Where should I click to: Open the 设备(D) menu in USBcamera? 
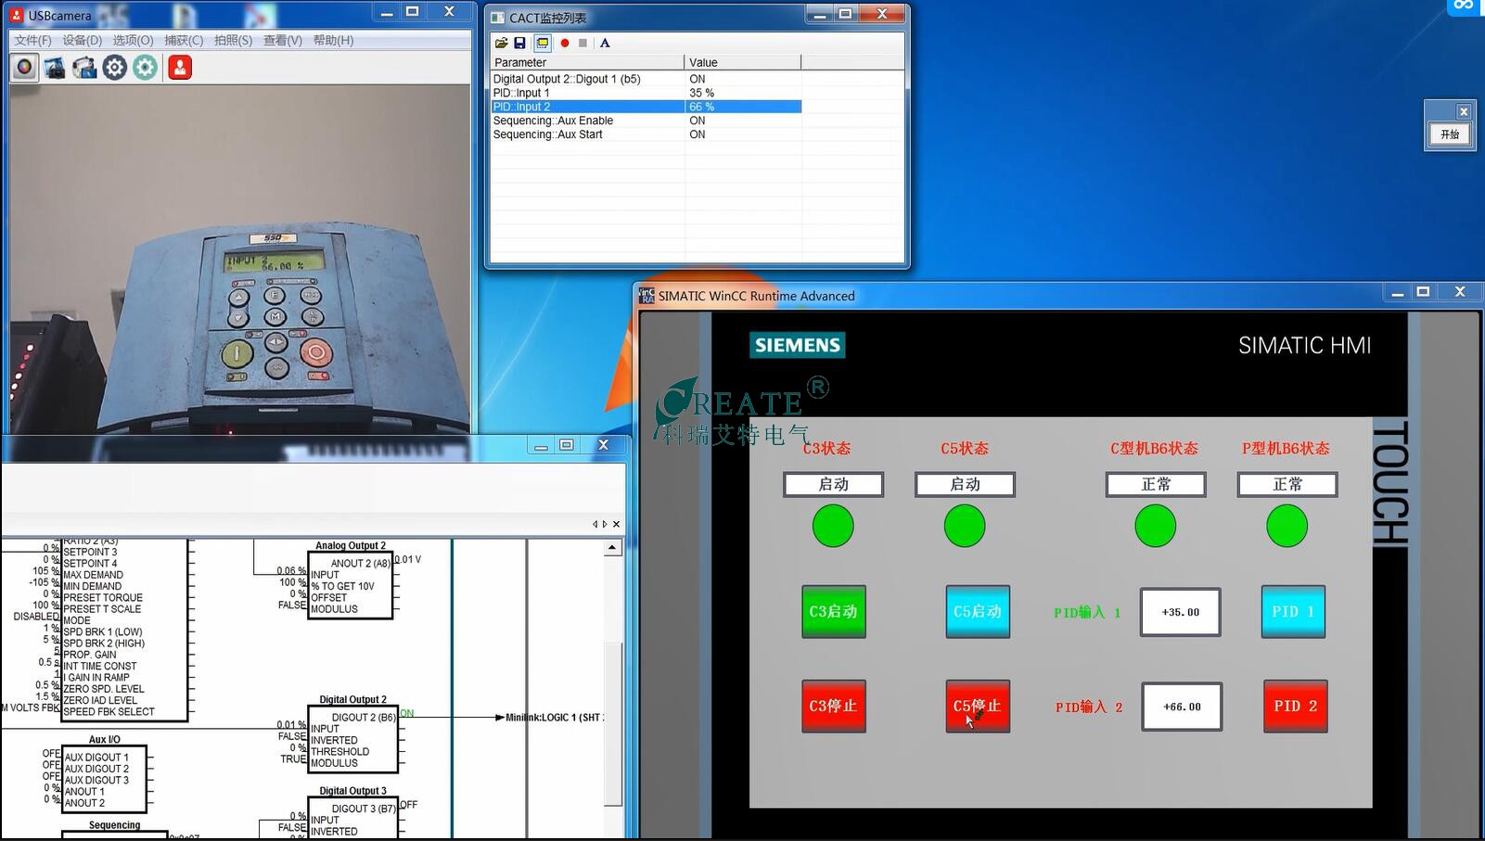(83, 41)
